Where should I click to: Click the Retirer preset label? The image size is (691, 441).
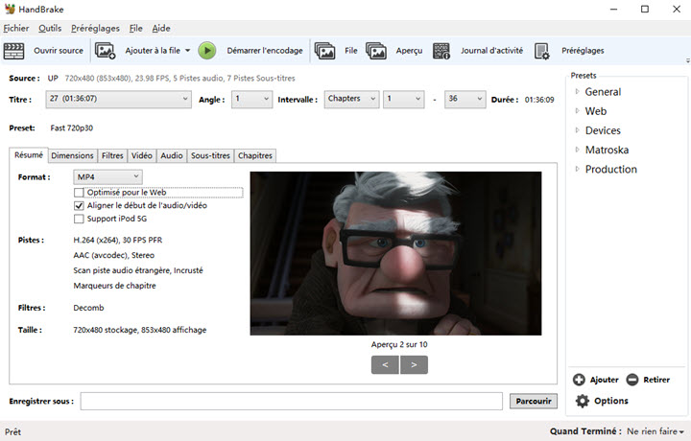click(656, 380)
